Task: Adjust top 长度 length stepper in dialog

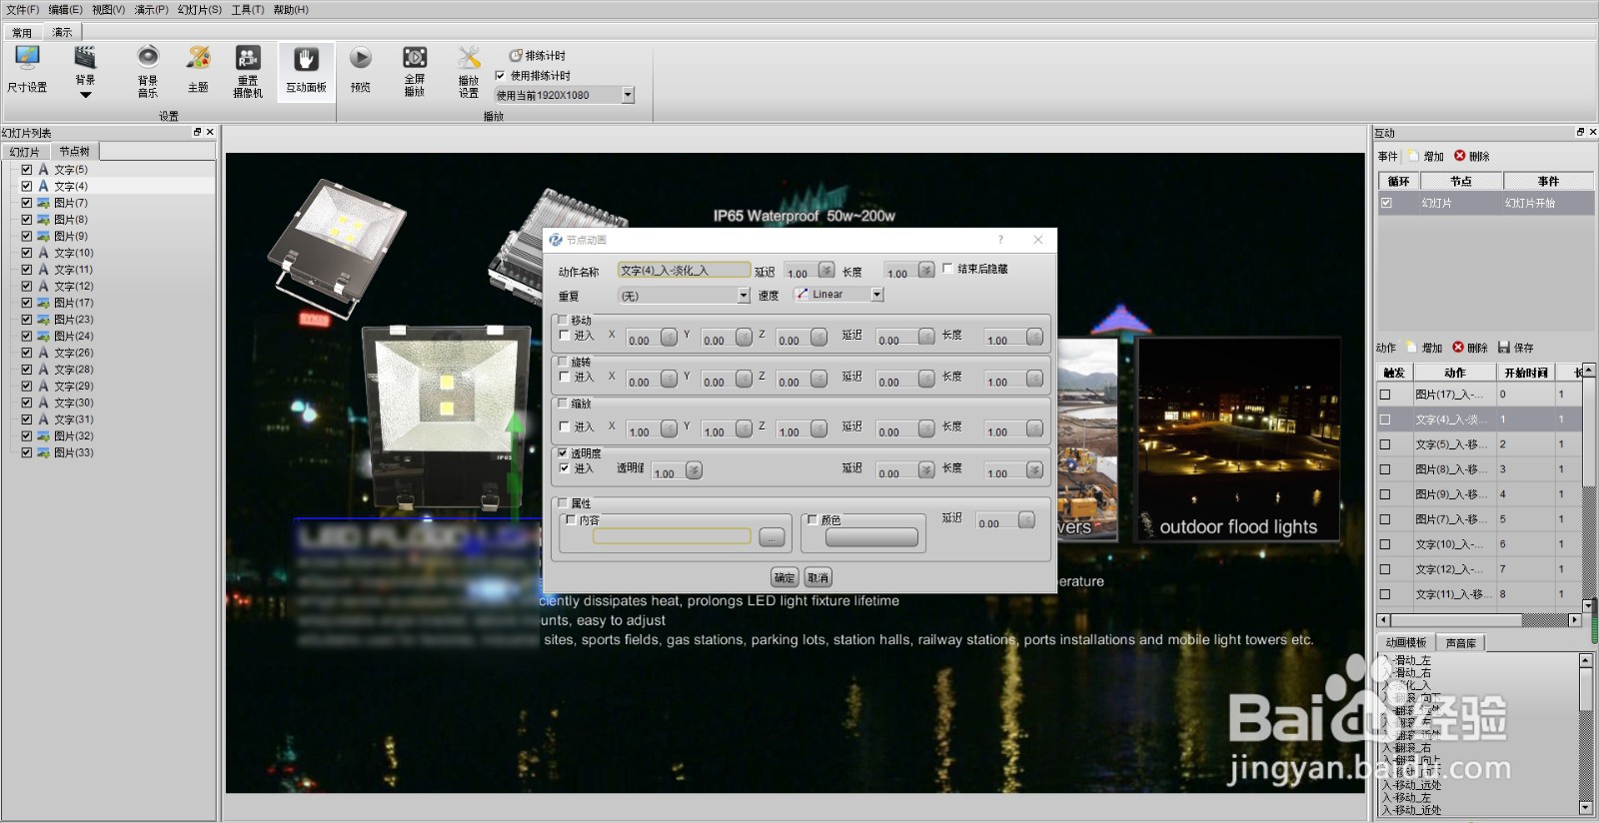Action: (925, 271)
